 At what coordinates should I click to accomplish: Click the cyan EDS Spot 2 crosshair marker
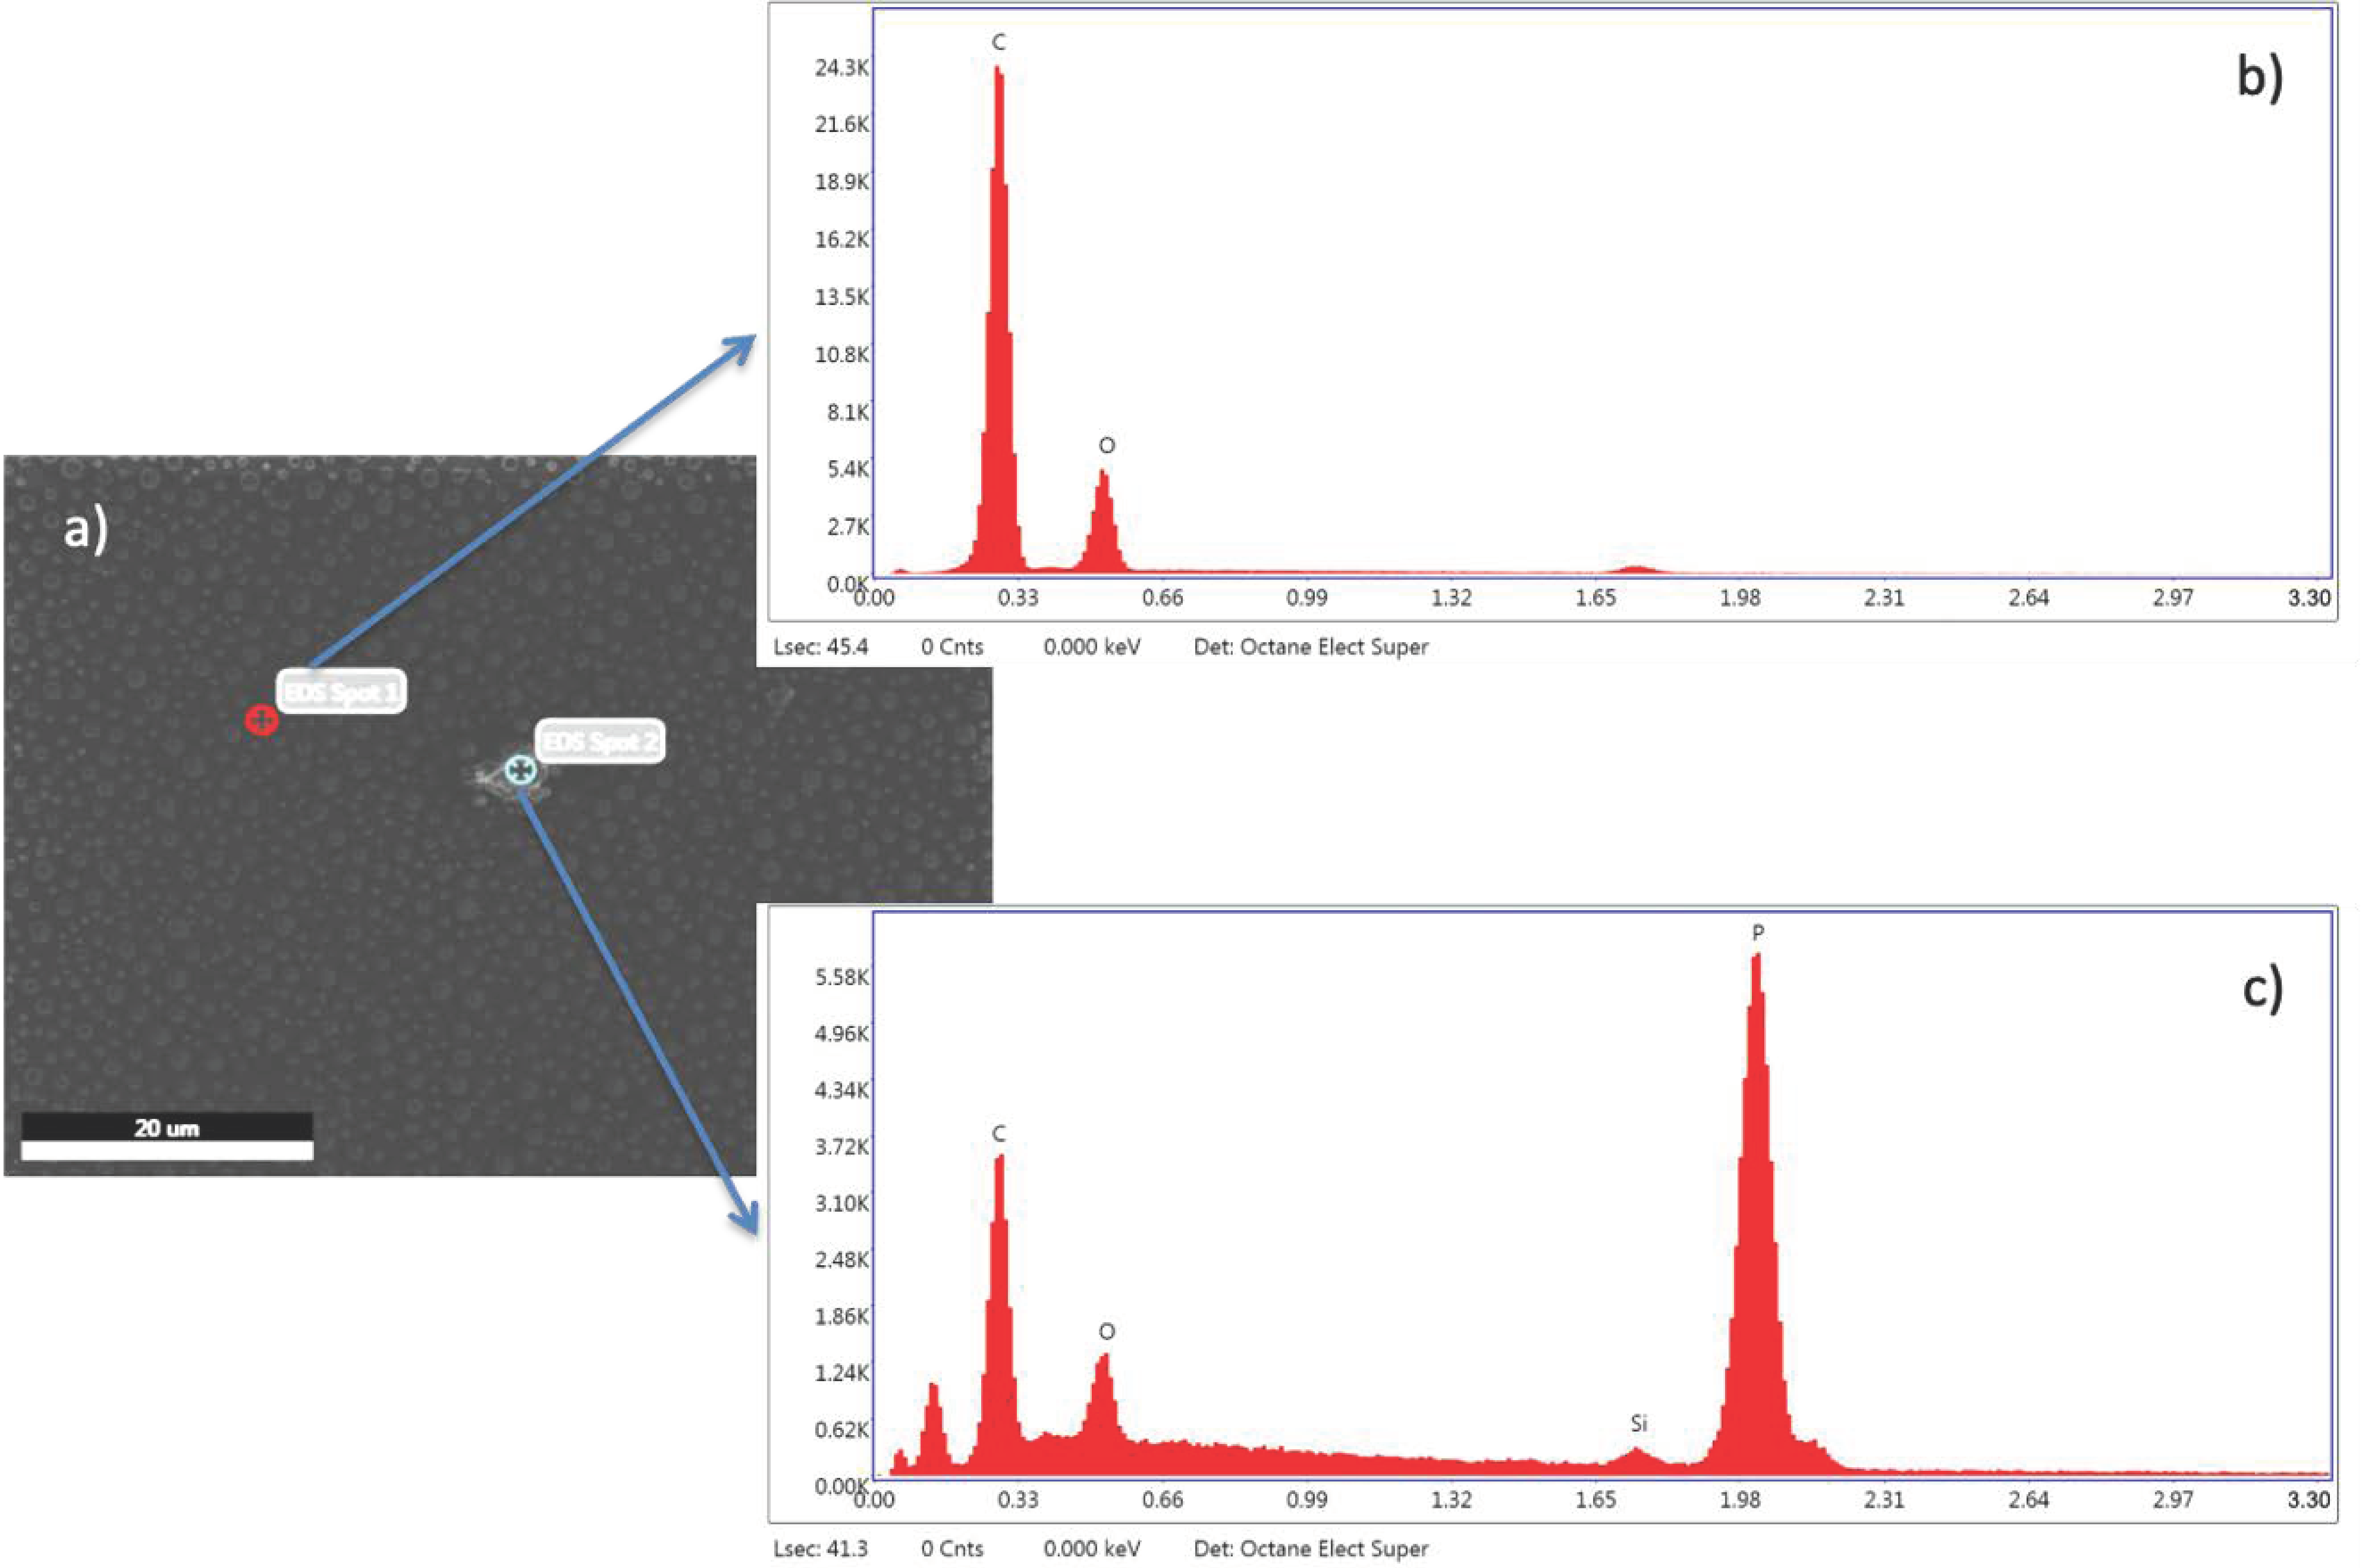coord(520,770)
